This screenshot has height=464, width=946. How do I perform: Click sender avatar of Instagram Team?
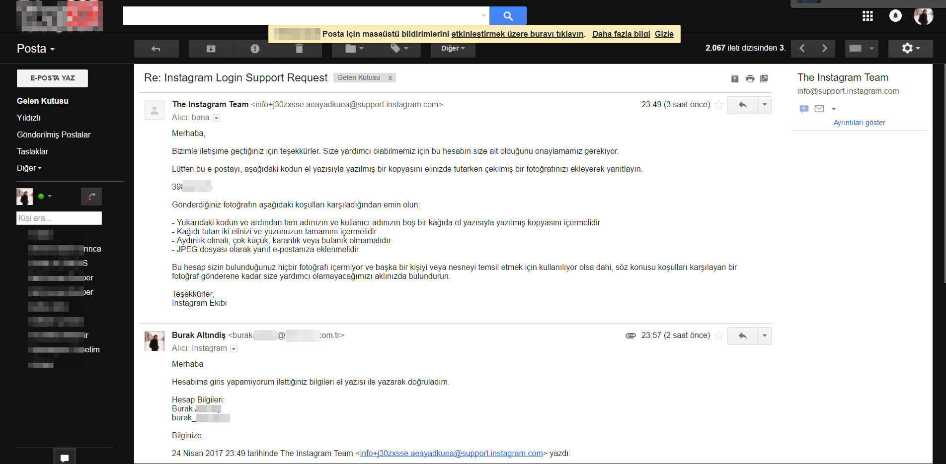(x=155, y=110)
